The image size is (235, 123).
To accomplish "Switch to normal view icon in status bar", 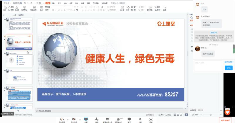I will 175,115.
